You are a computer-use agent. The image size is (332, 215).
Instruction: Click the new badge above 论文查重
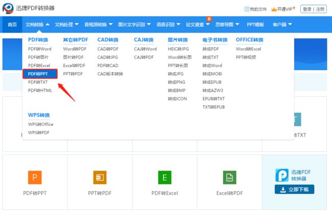[209, 19]
